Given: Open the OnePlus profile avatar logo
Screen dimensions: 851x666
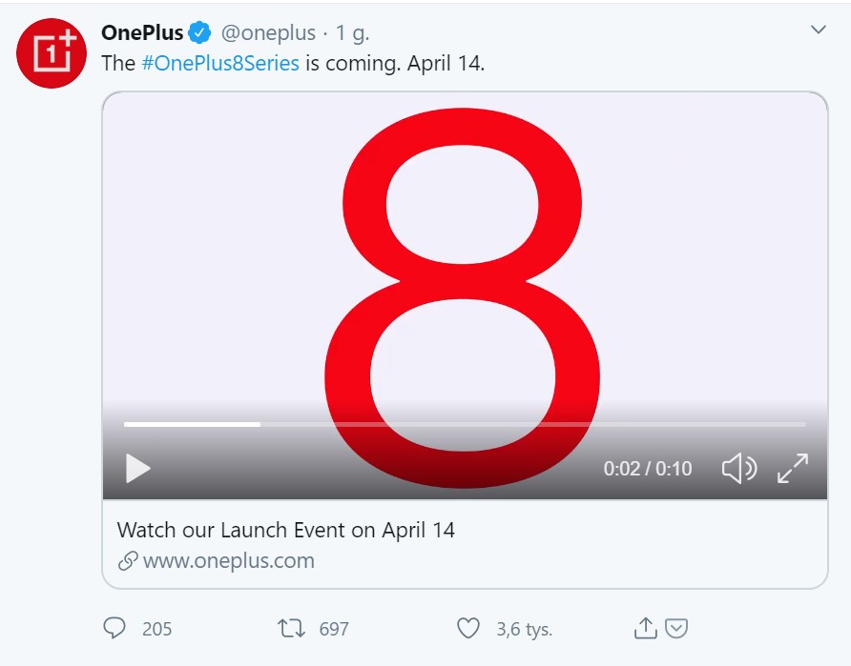Looking at the screenshot, I should click(x=52, y=53).
